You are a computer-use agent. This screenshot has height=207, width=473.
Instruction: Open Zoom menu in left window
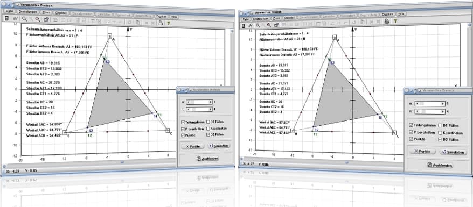tap(46, 13)
